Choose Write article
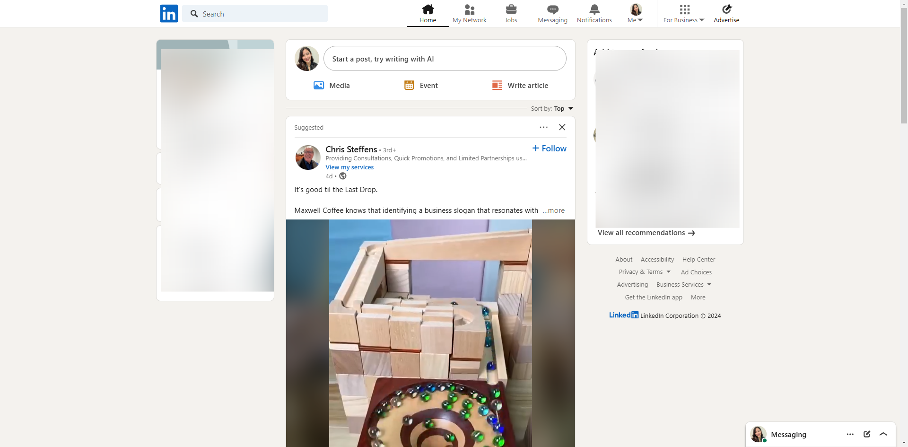The image size is (908, 447). point(520,86)
